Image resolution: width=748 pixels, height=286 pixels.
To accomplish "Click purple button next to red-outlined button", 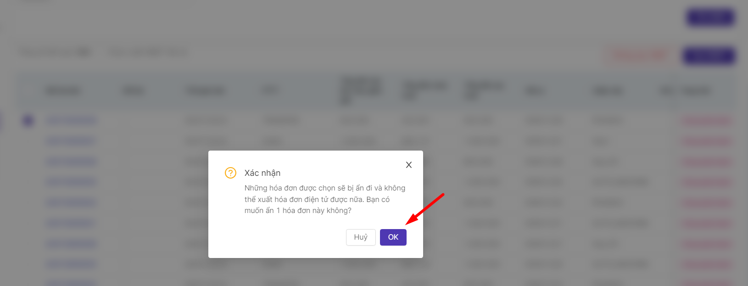I will (709, 56).
